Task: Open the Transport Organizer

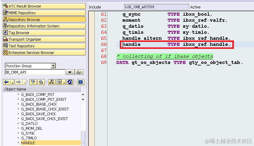Action: 44,40
